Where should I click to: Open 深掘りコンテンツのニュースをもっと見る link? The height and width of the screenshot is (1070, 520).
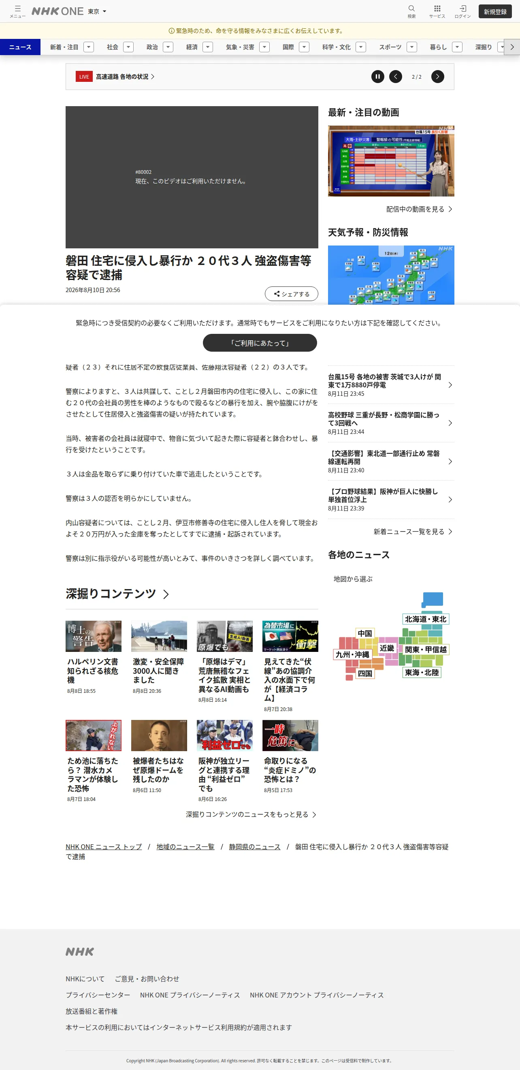[251, 814]
